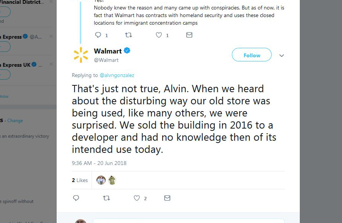This screenshot has width=342, height=223.
Task: Select the retweet icon on the top tweet
Action: coord(128,35)
